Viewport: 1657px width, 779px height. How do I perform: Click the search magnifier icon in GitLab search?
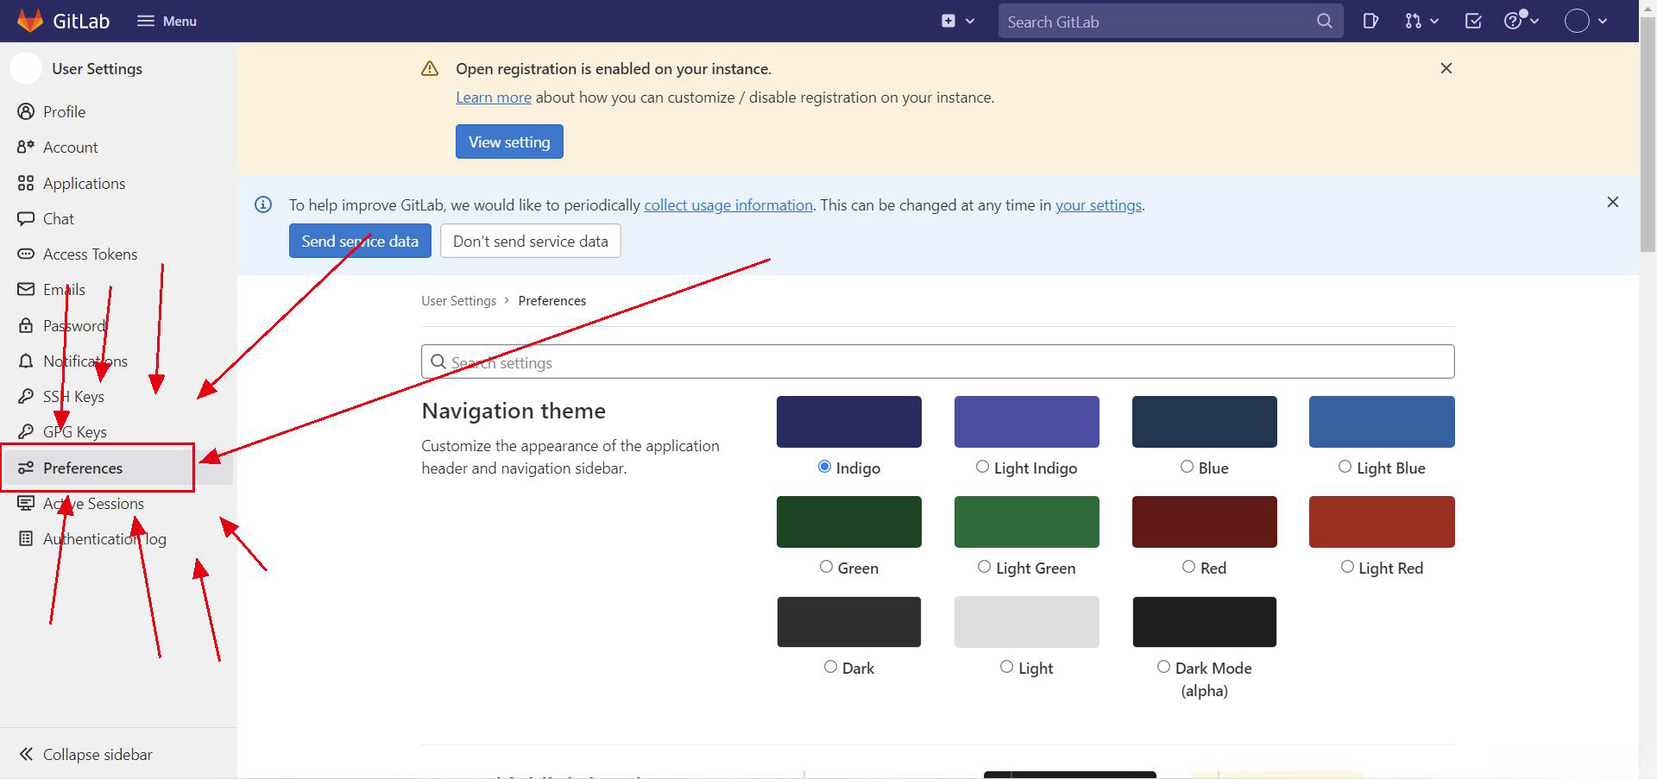coord(1324,22)
